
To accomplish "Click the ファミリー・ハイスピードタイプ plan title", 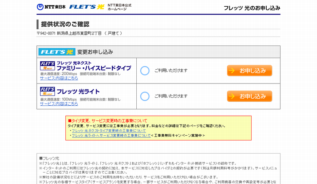I will coord(94,68).
